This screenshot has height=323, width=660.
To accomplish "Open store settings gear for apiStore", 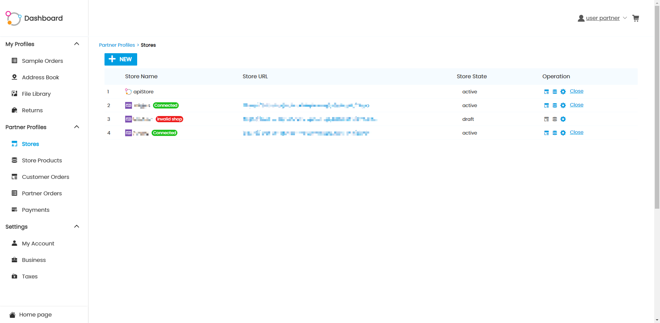I will (563, 91).
